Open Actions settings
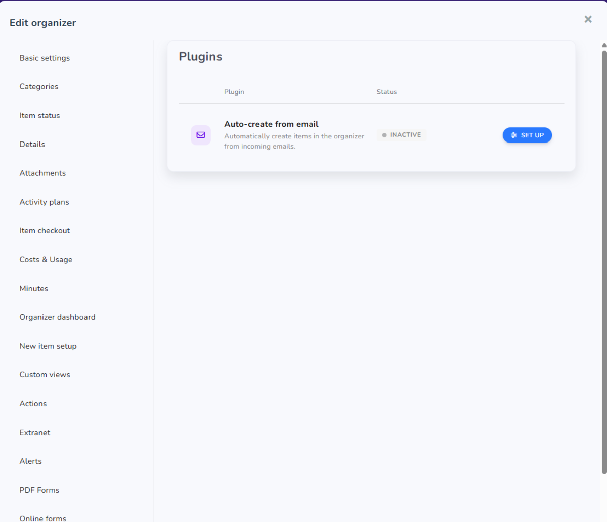This screenshot has width=607, height=522. coord(33,403)
